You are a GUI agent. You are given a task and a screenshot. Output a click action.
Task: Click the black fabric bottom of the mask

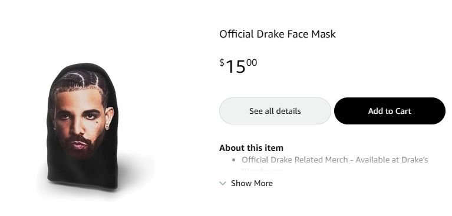83,174
